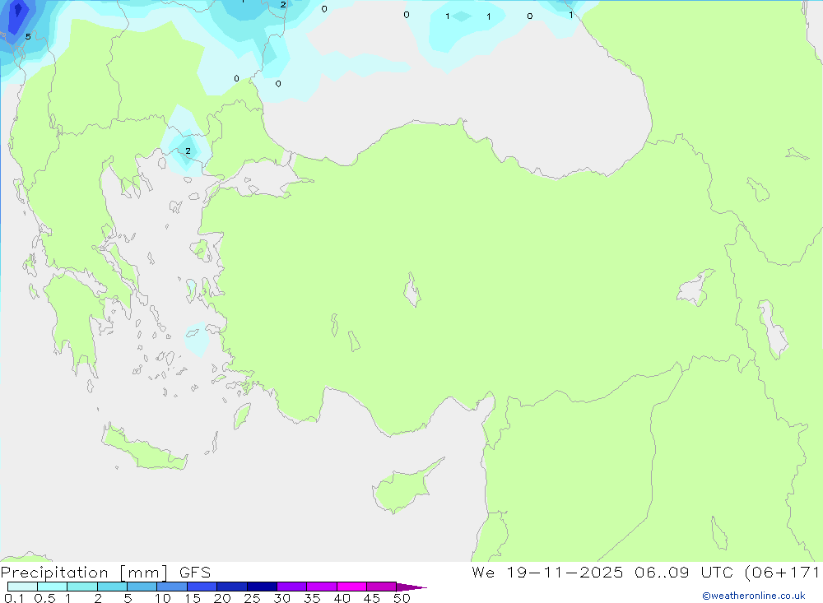Click the '(06+171' forecast offset text
This screenshot has height=603, width=823.
pyautogui.click(x=782, y=572)
